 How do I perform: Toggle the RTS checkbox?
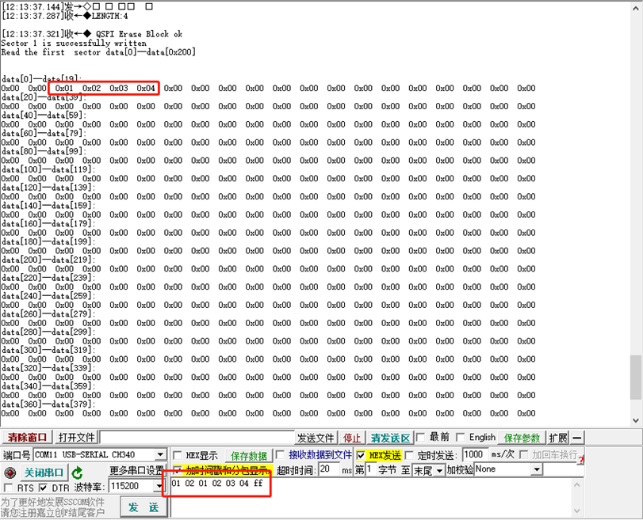tap(8, 488)
